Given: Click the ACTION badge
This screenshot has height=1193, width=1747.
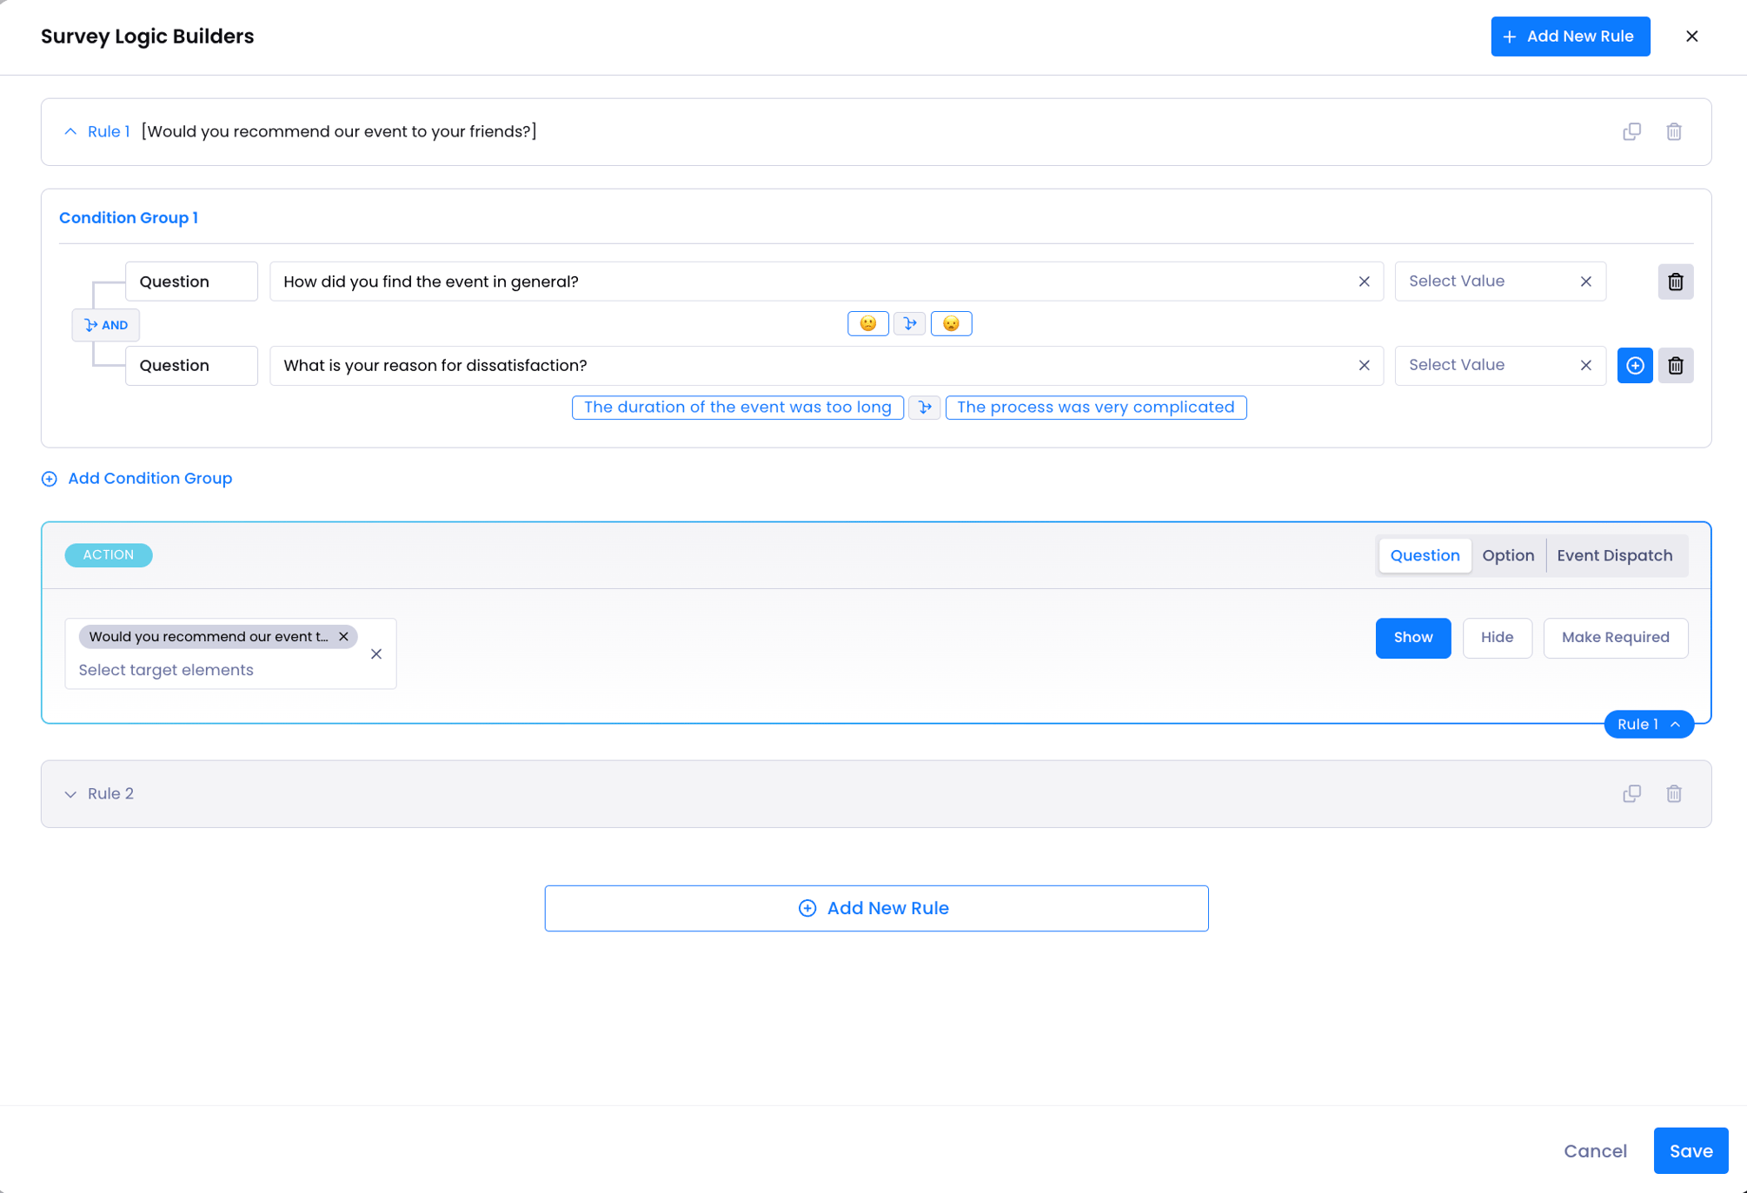Looking at the screenshot, I should [108, 555].
